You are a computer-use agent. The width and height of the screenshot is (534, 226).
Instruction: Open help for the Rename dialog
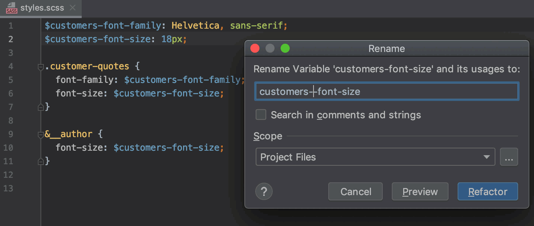pos(264,191)
